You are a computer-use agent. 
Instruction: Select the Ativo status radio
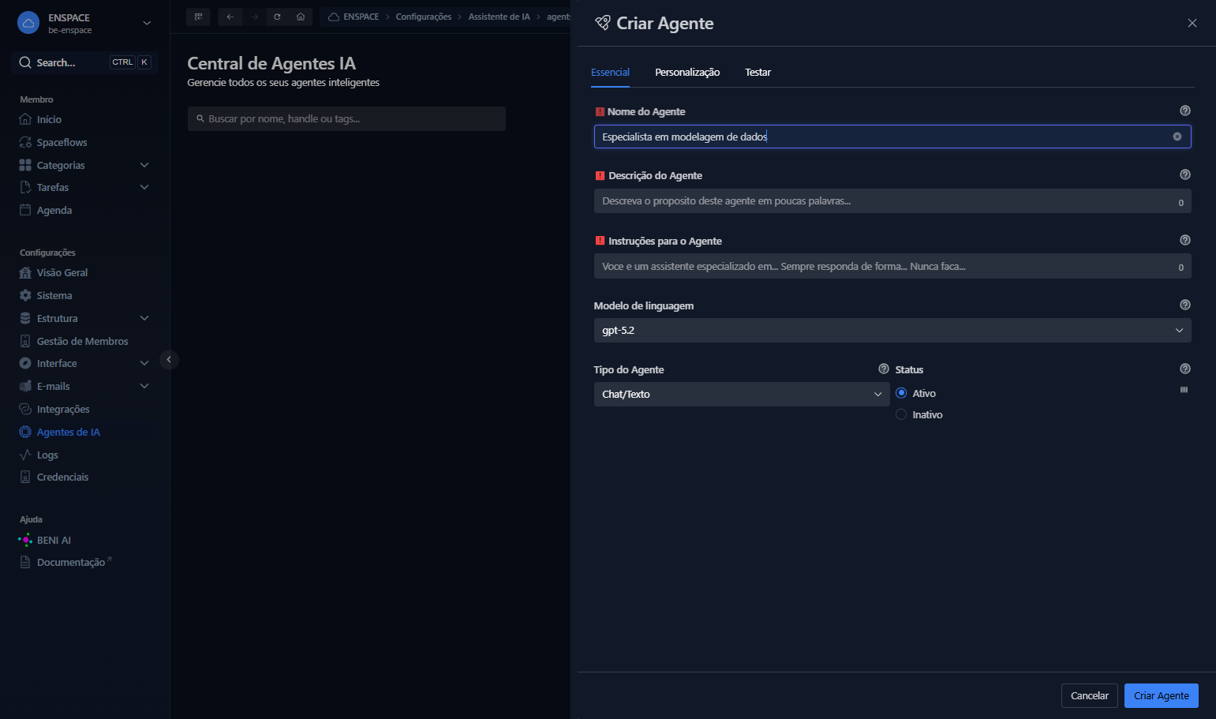901,394
